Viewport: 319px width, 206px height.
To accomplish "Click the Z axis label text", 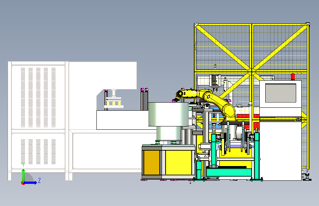I will click(39, 180).
